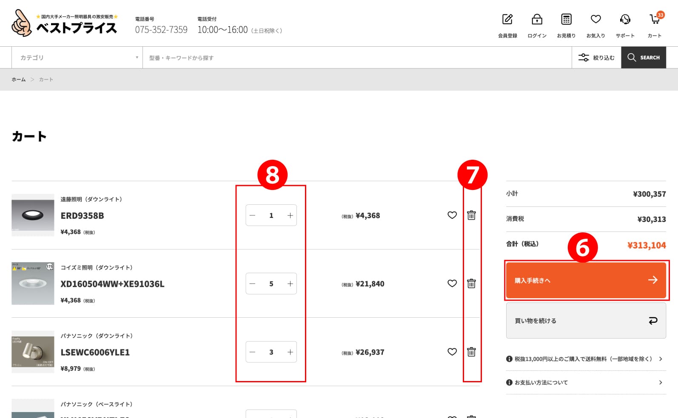Image resolution: width=678 pixels, height=418 pixels.
Task: Click the 買い物を続ける button
Action: point(586,321)
